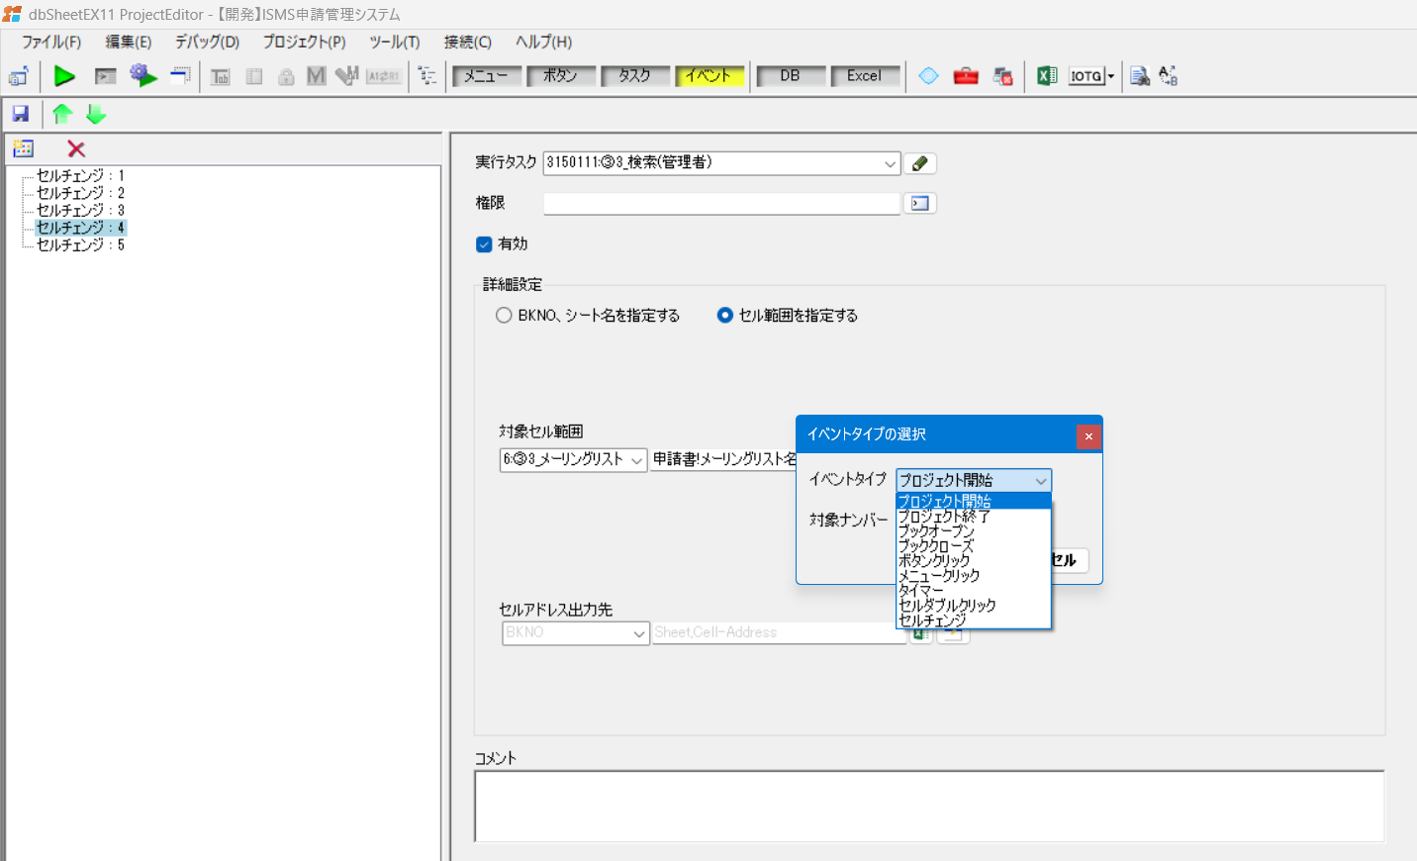
Task: Move item down with green down arrow
Action: [96, 114]
